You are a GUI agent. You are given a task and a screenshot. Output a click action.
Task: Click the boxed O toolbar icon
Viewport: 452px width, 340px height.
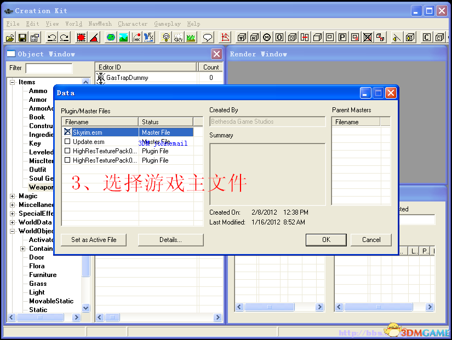(x=279, y=37)
